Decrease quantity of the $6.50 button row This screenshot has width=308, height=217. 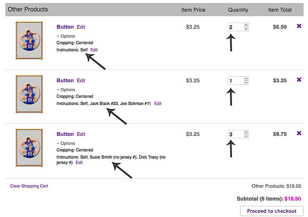tap(246, 29)
